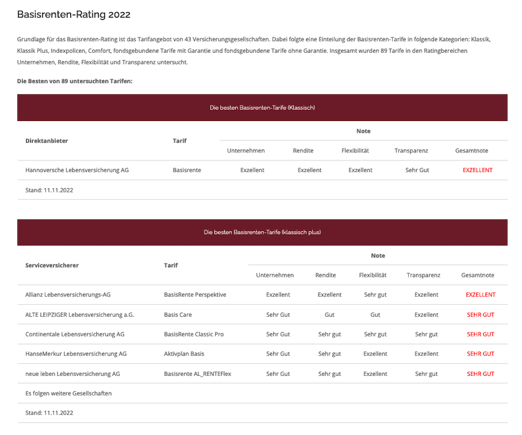Click 'Note' header in the klassisch plus table

point(378,256)
